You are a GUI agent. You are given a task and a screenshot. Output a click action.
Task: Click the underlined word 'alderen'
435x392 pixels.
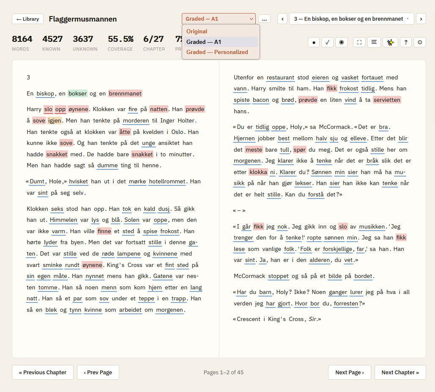click(320, 260)
